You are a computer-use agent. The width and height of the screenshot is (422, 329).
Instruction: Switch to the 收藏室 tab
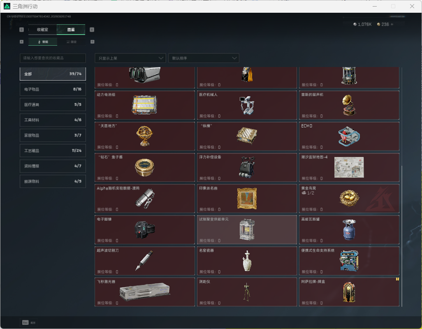(42, 30)
